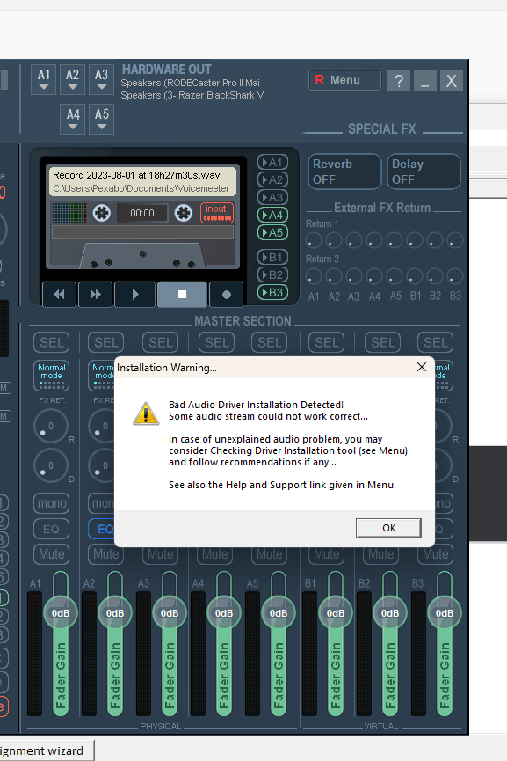The width and height of the screenshot is (507, 761).
Task: Stop the cassette recorder
Action: (182, 295)
